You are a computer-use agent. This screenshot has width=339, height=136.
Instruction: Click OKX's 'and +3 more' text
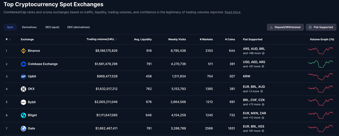tap(251, 91)
